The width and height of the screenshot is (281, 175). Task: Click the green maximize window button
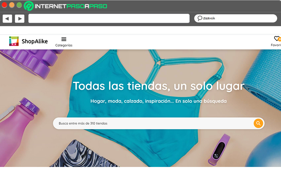19,5
